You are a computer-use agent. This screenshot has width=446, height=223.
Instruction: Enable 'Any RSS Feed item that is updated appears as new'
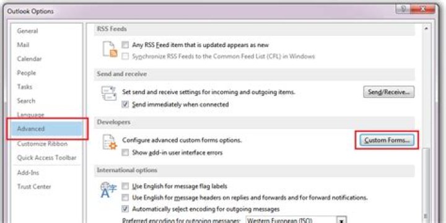coord(125,45)
